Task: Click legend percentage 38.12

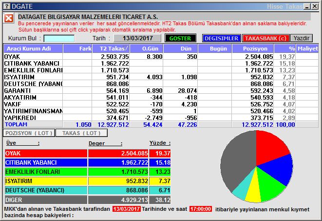Action: point(163,200)
